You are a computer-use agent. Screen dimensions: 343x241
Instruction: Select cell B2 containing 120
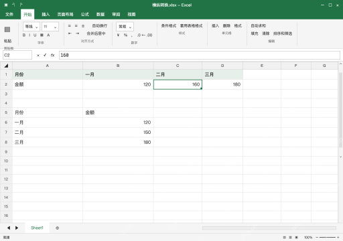[x=118, y=84]
